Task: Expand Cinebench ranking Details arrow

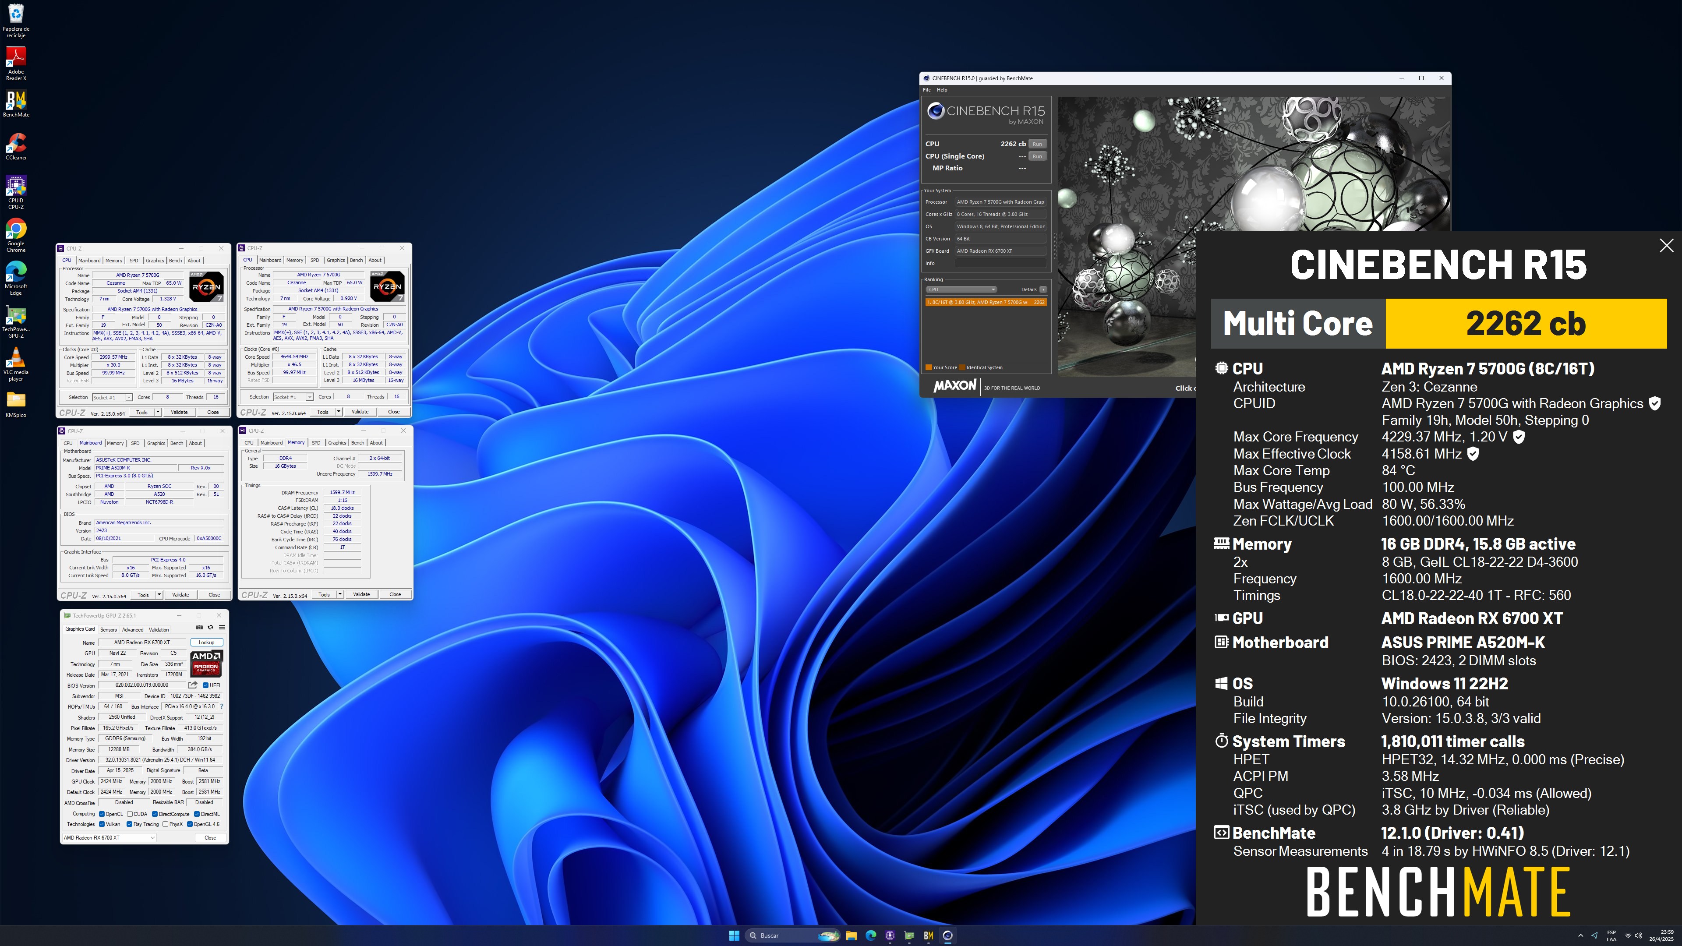Action: [1043, 289]
